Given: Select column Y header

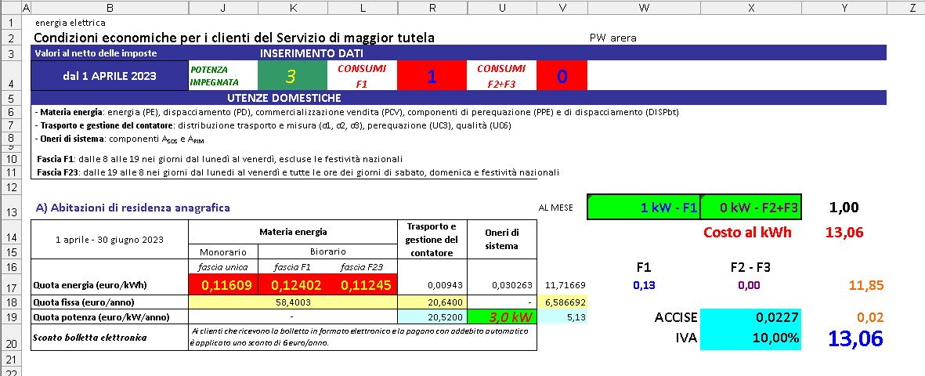Looking at the screenshot, I should click(844, 8).
